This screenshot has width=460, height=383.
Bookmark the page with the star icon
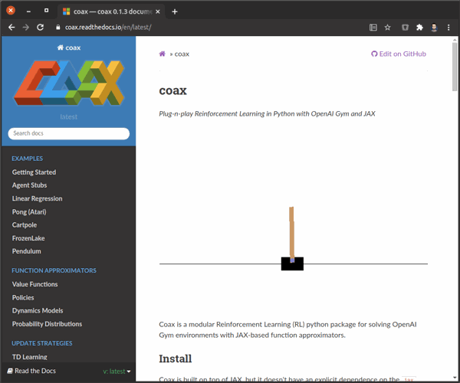[387, 28]
